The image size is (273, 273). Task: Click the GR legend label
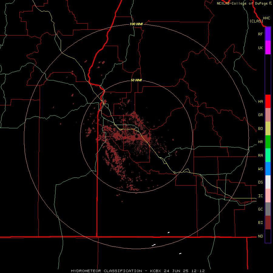260,115
